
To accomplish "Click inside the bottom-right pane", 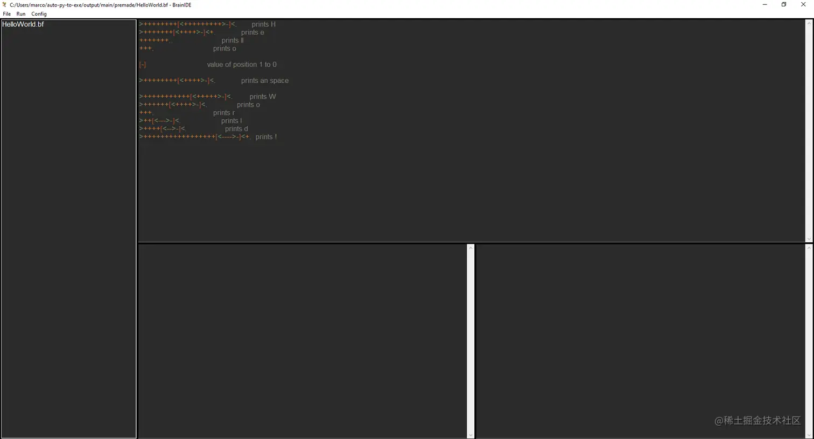I will click(x=641, y=341).
